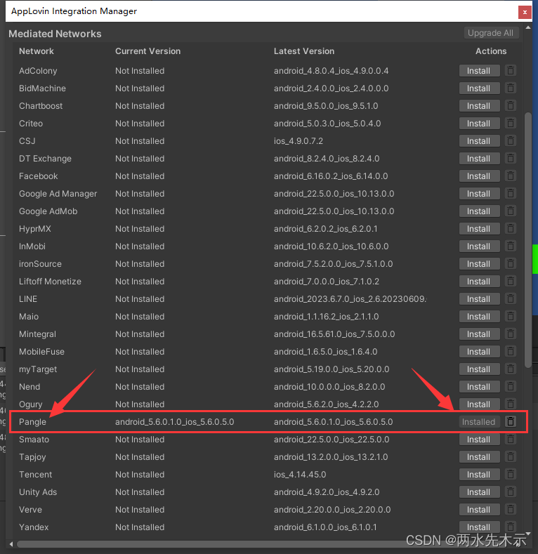Viewport: 538px width, 554px height.
Task: Click the Google Ad Manager network name
Action: [x=58, y=194]
